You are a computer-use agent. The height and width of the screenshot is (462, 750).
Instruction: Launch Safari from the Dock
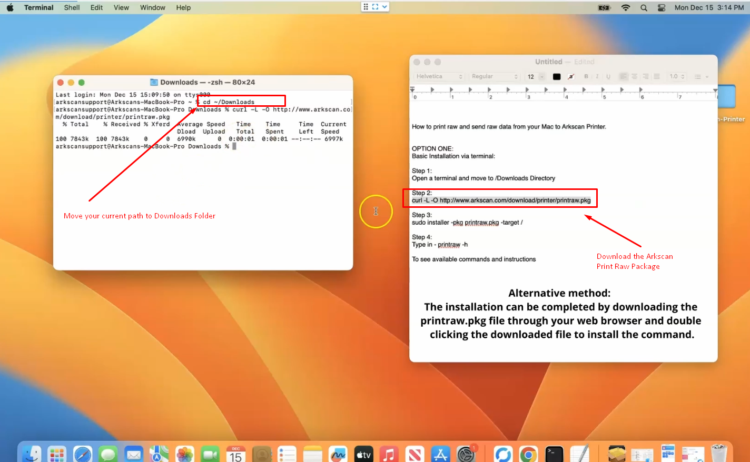83,454
